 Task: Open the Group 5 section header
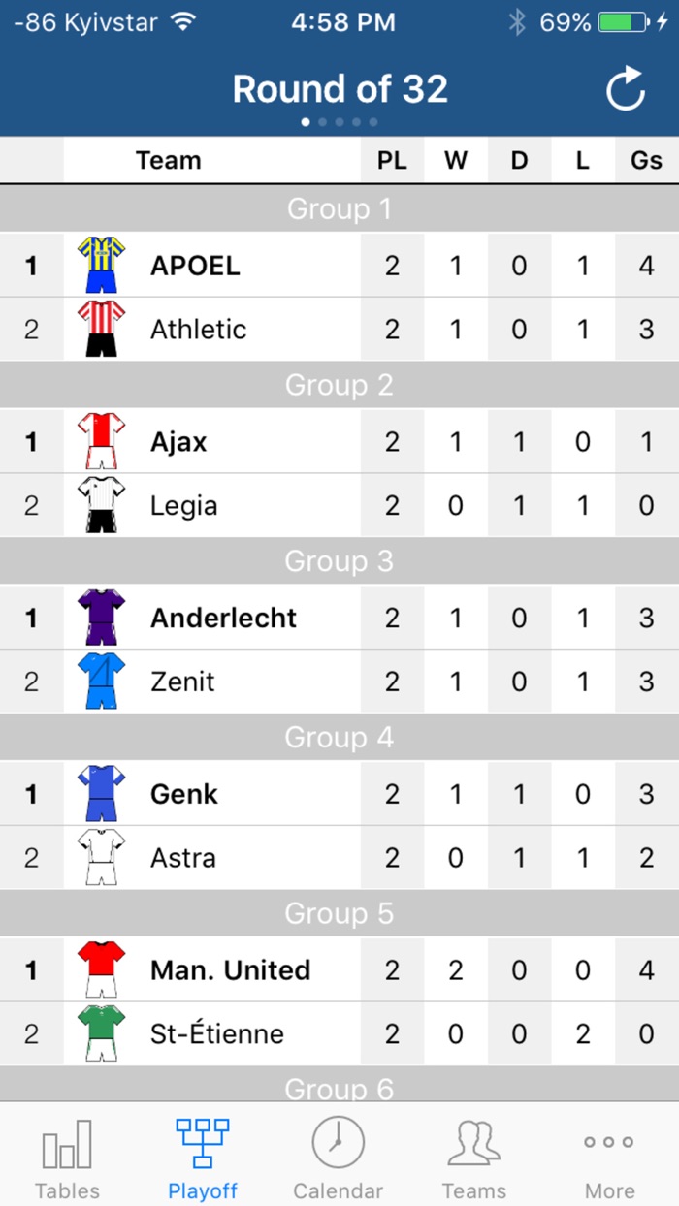pos(339,912)
